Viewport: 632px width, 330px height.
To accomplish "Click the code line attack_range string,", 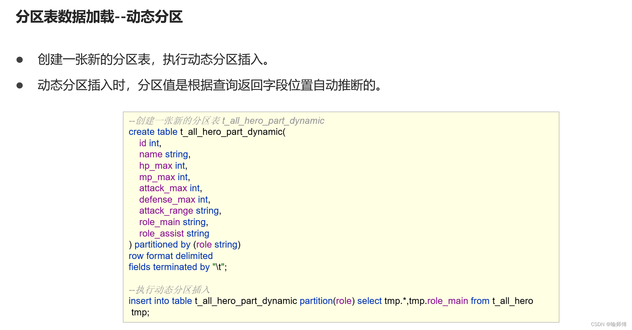I will click(180, 211).
